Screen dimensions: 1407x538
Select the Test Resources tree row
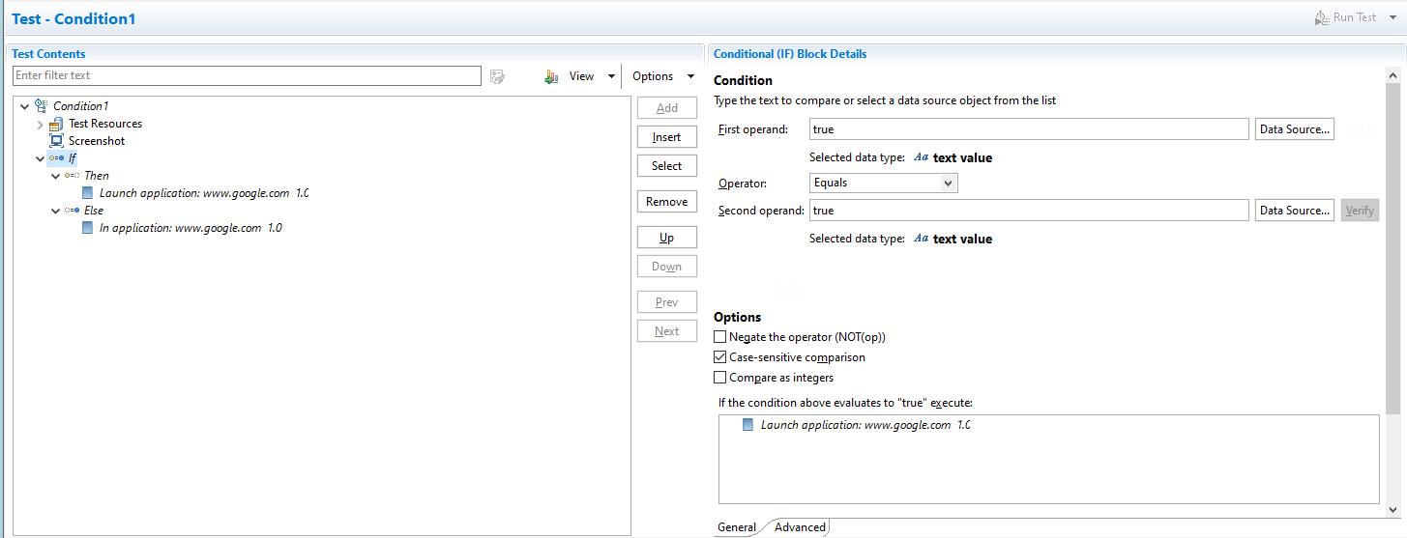105,124
